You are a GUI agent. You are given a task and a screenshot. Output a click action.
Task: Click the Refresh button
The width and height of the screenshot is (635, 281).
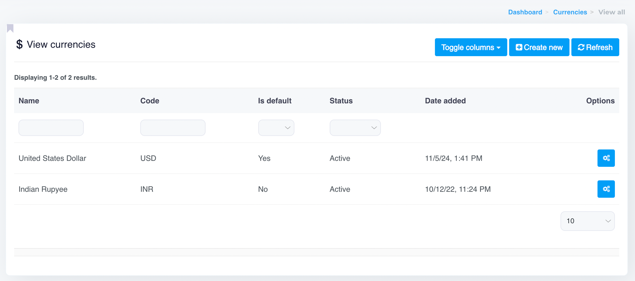(595, 47)
